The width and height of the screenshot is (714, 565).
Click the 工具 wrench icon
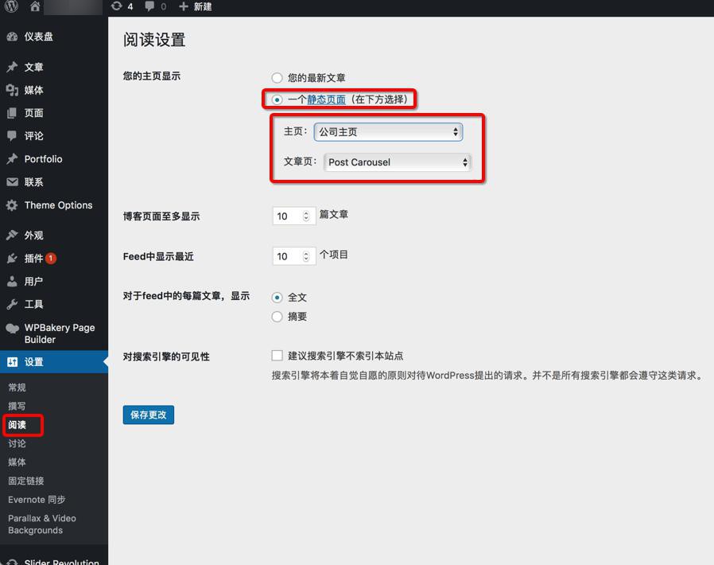pos(12,304)
